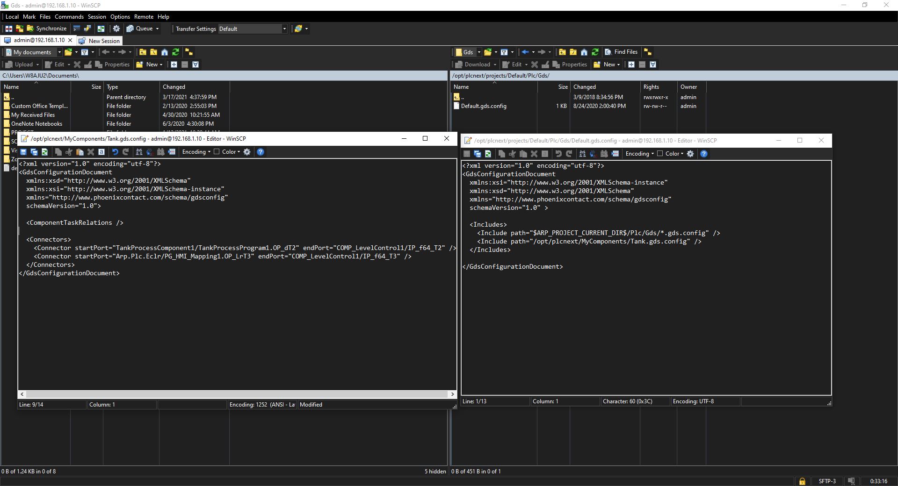Go to local home directory
This screenshot has height=486, width=898.
tap(165, 52)
